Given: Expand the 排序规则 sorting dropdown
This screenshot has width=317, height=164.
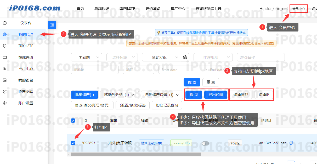Looking at the screenshot, I should [213, 57].
